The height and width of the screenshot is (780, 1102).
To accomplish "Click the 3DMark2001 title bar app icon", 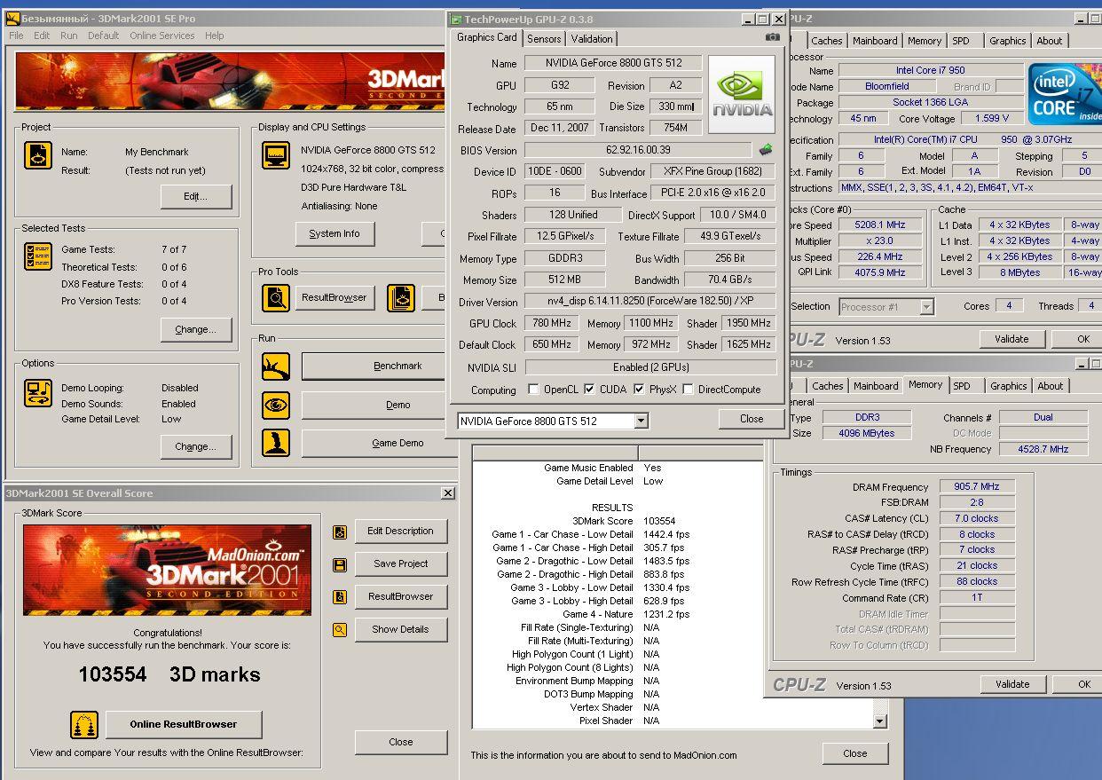I will (12, 18).
